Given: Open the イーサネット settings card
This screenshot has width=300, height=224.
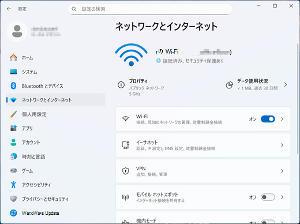Looking at the screenshot, I should [x=203, y=145].
